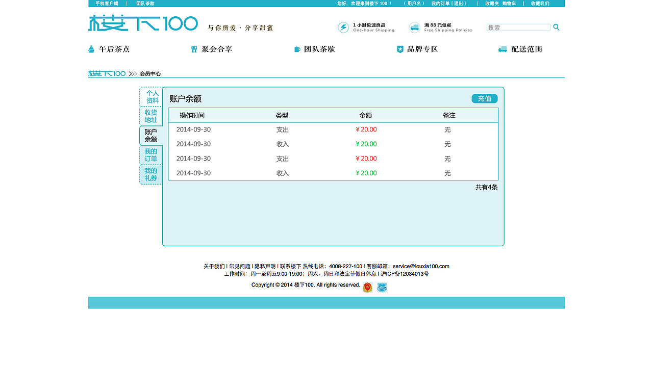Click the 关于我们 footer link
This screenshot has height=389, width=653.
214,266
